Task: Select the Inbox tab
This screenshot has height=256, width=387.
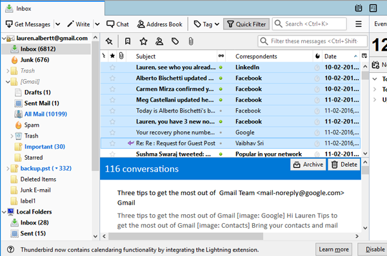Action: [x=53, y=8]
